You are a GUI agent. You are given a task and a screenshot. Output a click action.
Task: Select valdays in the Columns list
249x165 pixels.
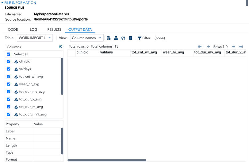pos(25,69)
